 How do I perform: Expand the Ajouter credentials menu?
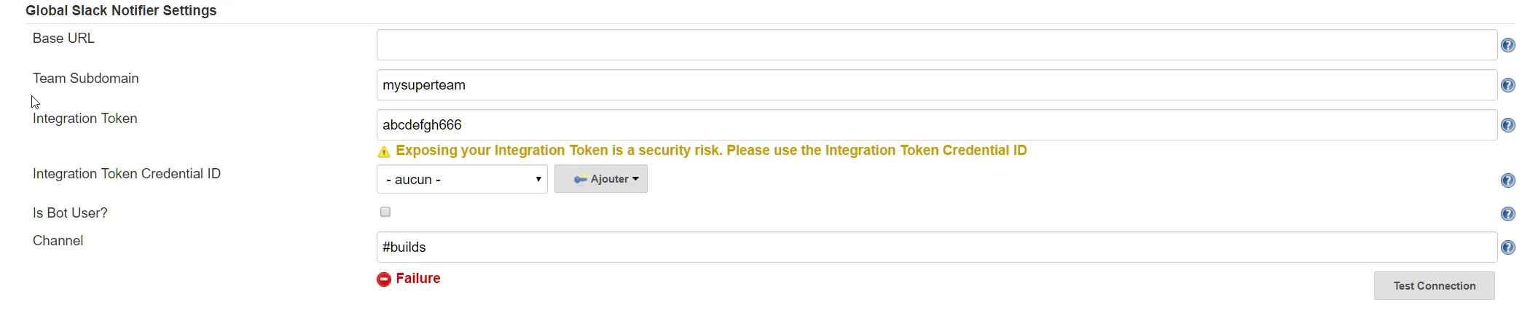[x=601, y=179]
